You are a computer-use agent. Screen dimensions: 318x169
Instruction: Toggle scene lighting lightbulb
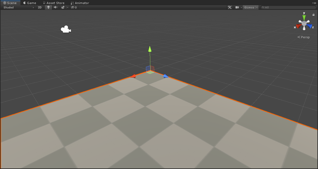coord(48,8)
